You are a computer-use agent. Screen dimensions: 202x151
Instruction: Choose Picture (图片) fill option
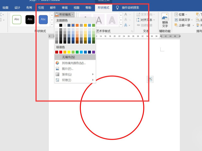click(68, 69)
